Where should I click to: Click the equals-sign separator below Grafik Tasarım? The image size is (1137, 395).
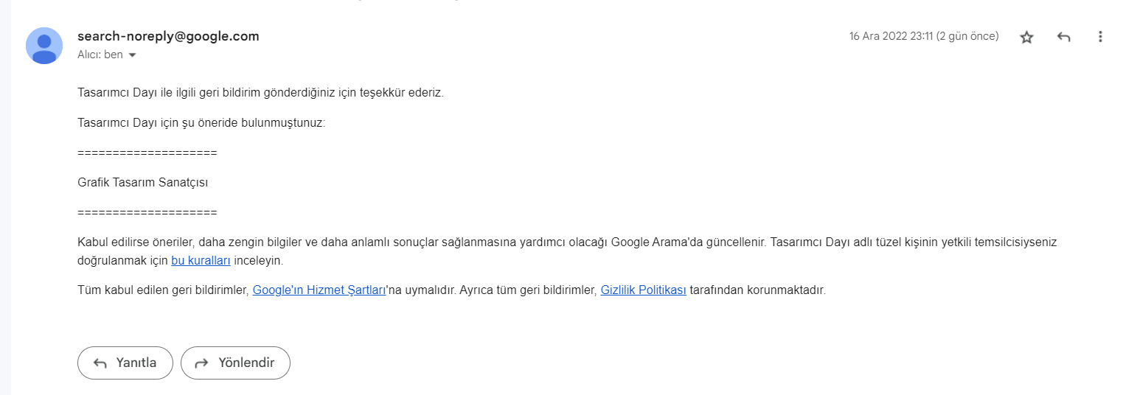coord(147,213)
